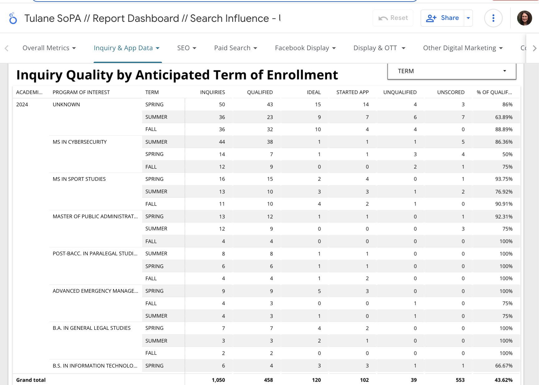This screenshot has width=539, height=385.
Task: Click the ACADEMI... column header
Action: pyautogui.click(x=29, y=92)
